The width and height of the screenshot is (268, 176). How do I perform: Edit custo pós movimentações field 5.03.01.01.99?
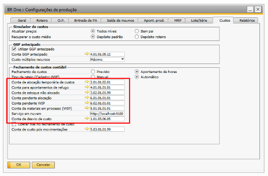tap(107, 129)
